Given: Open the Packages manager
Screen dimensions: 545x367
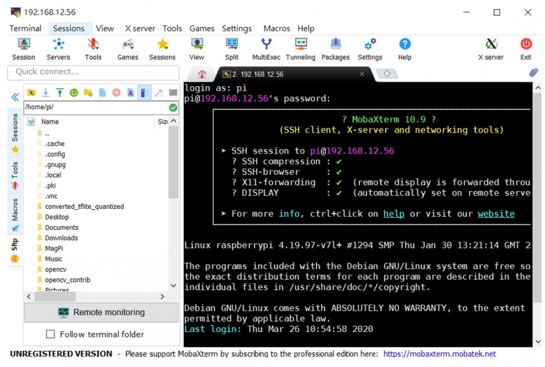Looking at the screenshot, I should tap(335, 49).
